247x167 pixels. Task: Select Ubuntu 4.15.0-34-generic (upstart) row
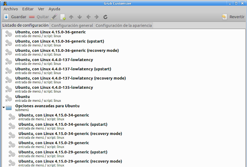[123, 126]
